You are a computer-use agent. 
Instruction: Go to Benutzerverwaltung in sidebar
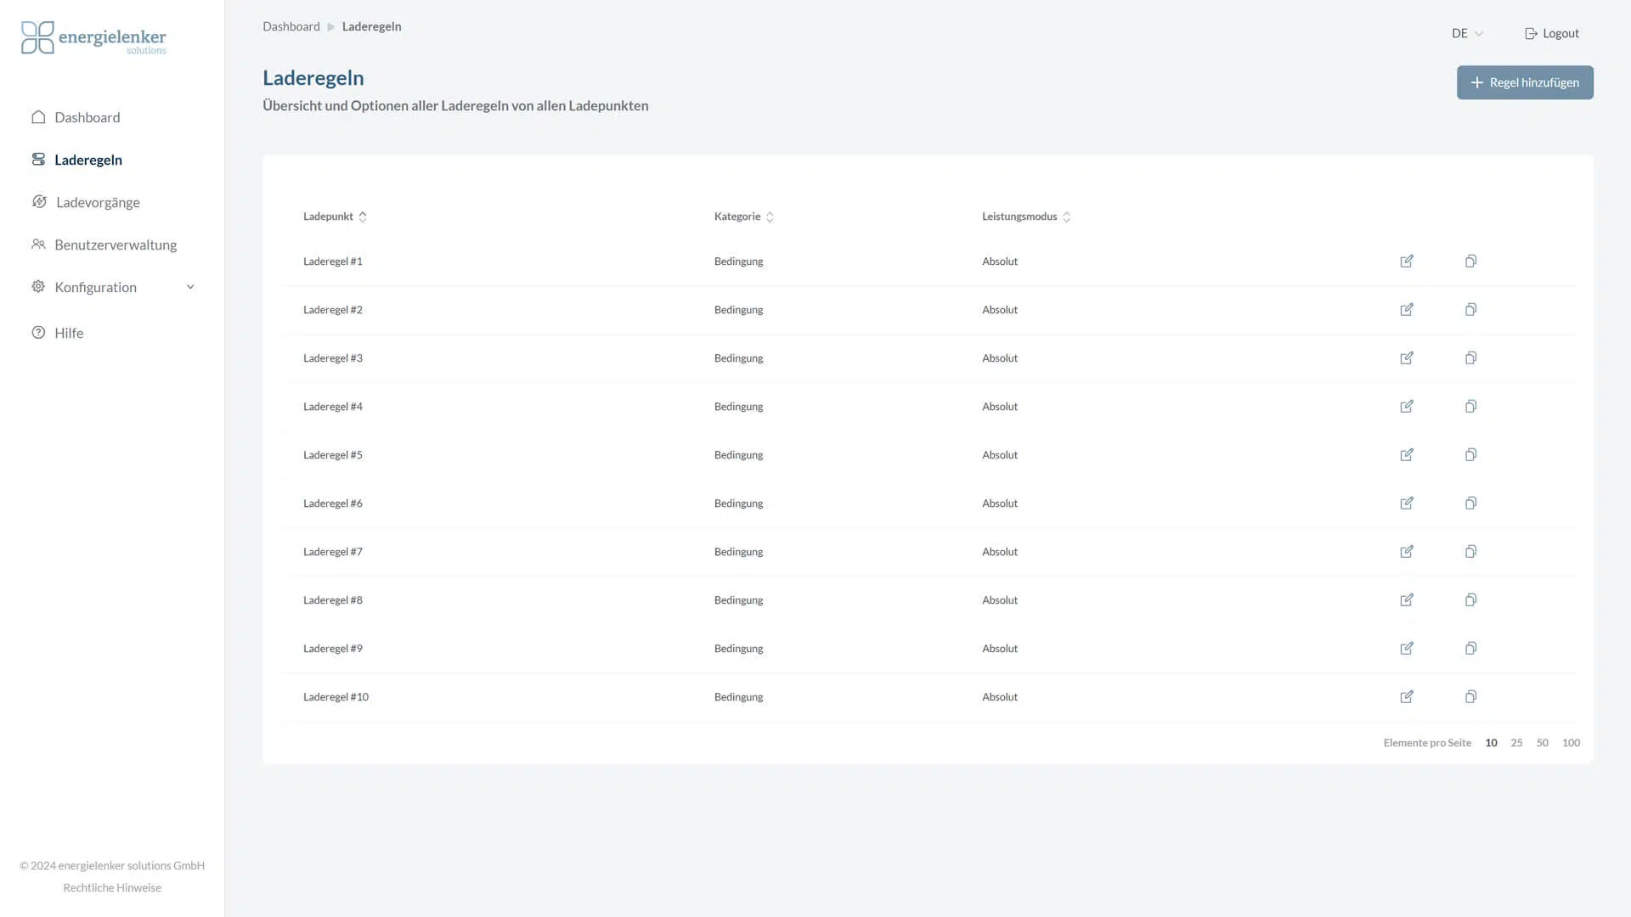click(x=116, y=245)
